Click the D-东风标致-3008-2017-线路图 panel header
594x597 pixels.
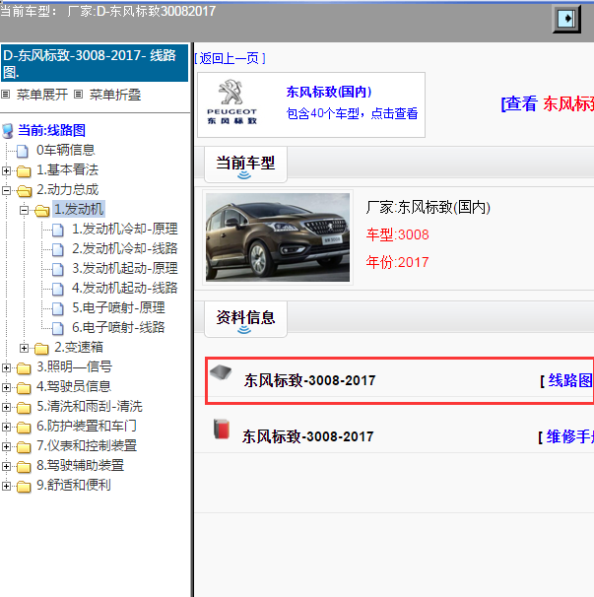click(95, 63)
